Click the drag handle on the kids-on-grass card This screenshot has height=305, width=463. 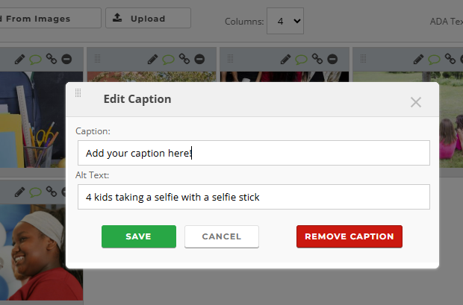[x=363, y=59]
